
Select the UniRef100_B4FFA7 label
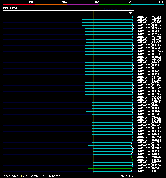tap(149, 131)
